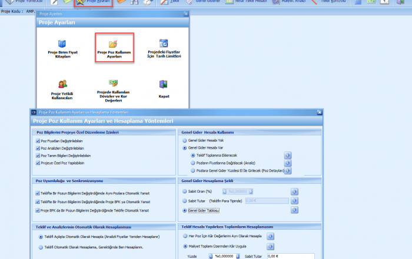
Task: Choose Her Poz İçin Kâr Değerlerini Ayrı Hesapla
Action: pyautogui.click(x=185, y=236)
